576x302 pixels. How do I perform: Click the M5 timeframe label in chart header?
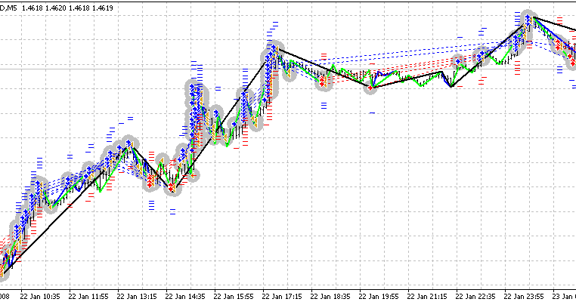(x=11, y=8)
